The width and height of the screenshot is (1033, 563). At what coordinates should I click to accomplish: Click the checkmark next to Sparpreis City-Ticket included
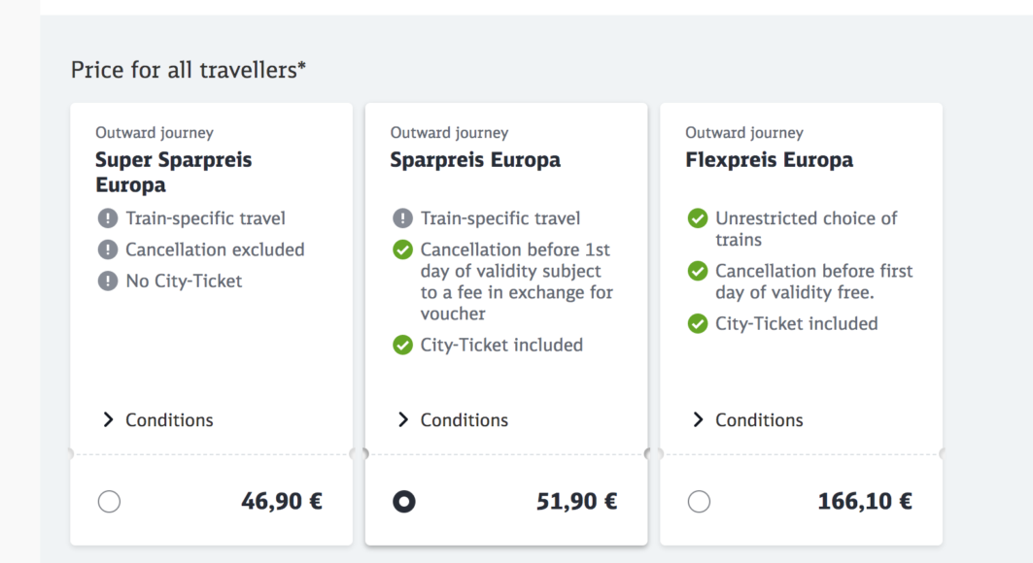tap(402, 345)
